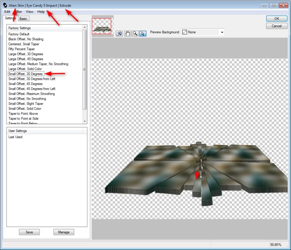Click the factory settings scrollbar thumb
The height and width of the screenshot is (250, 291).
(x=85, y=69)
